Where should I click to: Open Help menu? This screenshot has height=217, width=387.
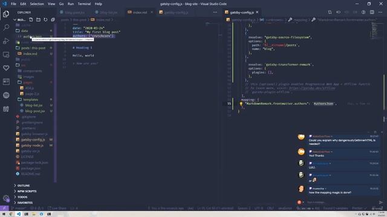pos(98,4)
